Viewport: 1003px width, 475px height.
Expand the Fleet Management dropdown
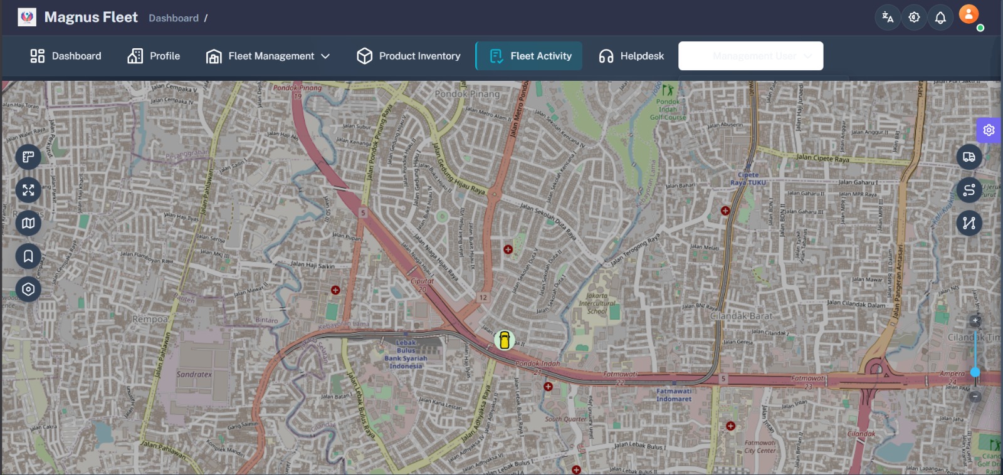(x=268, y=56)
